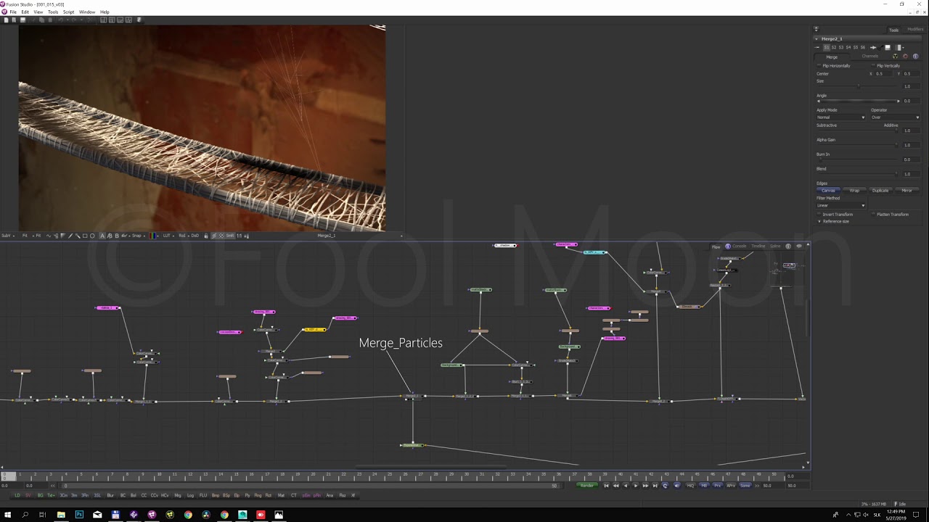This screenshot has height=522, width=929.
Task: Enable Flip Horizontally checkbox
Action: 819,66
